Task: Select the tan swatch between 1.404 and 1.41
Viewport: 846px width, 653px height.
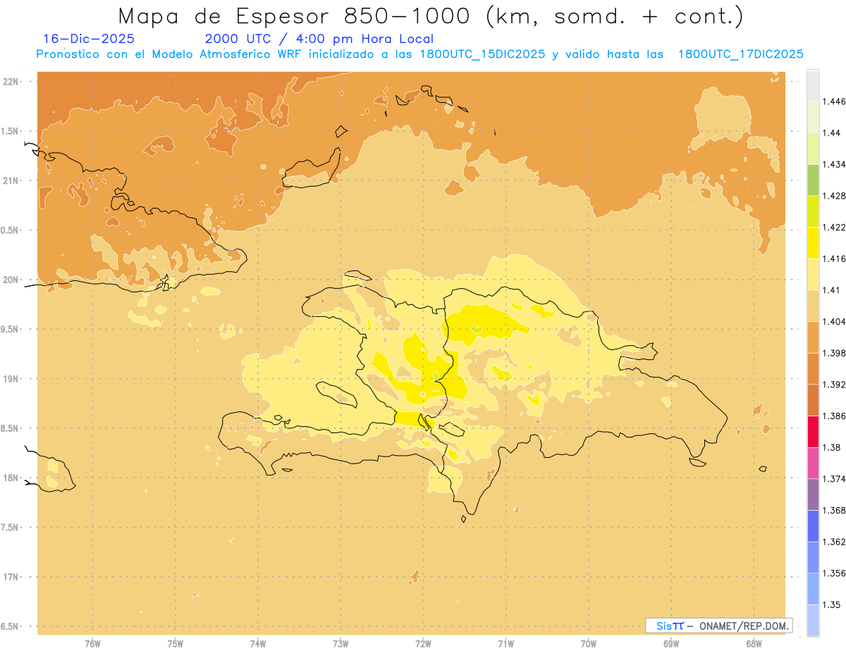Action: 813,306
